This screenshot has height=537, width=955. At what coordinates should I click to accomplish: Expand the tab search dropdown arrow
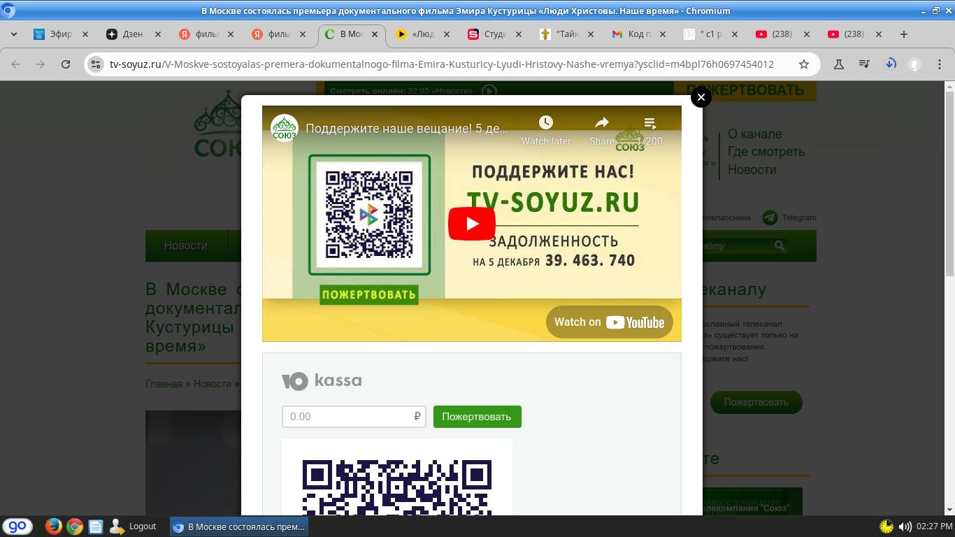pos(14,34)
